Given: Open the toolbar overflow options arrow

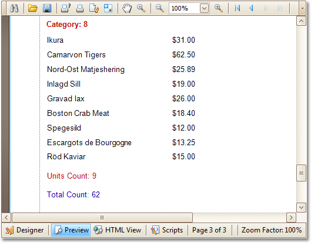Looking at the screenshot, I should 302,9.
